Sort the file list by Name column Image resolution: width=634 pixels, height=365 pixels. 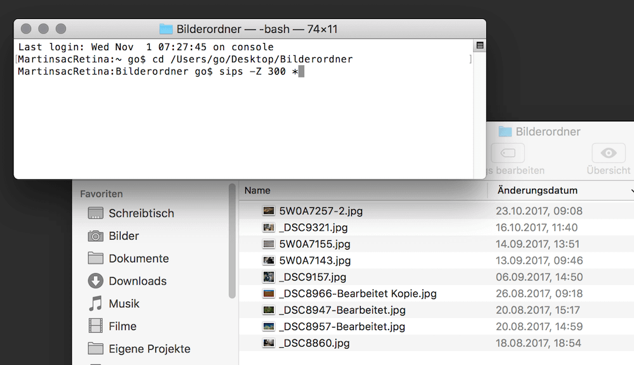257,190
